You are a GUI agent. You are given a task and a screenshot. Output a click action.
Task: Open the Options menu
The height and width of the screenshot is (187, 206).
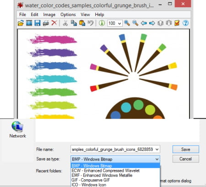pyautogui.click(x=68, y=15)
